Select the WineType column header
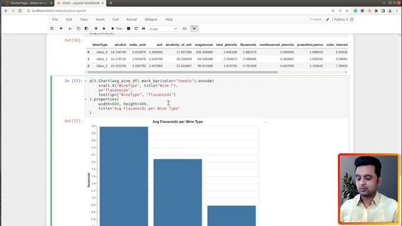 100,45
